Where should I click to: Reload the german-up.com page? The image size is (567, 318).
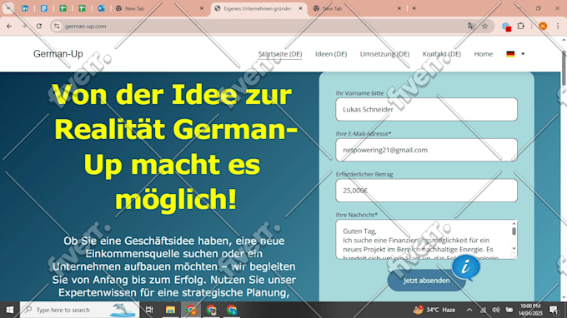pos(39,26)
